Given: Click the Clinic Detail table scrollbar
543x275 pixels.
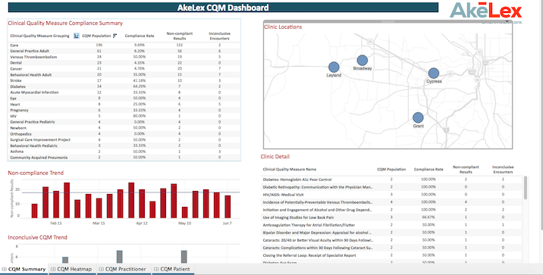Looking at the screenshot, I should 526,187.
